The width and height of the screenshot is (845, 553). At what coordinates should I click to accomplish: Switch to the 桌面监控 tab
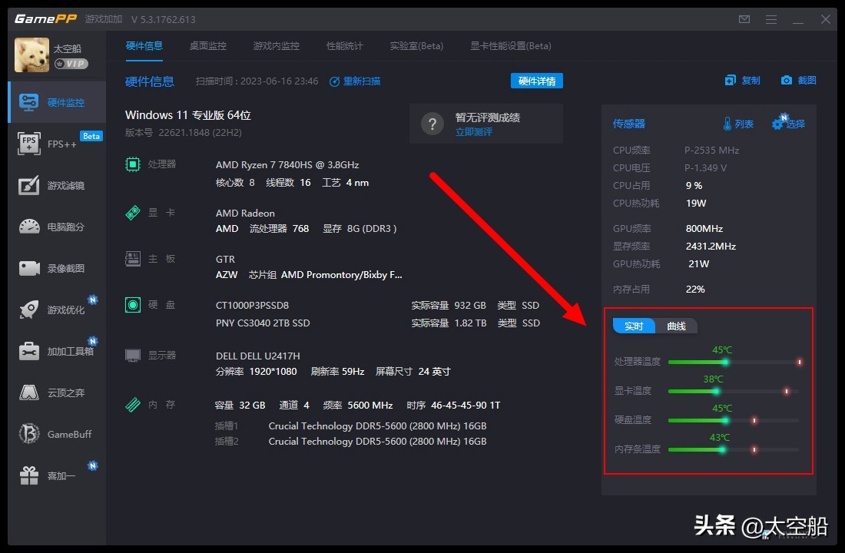coord(207,45)
